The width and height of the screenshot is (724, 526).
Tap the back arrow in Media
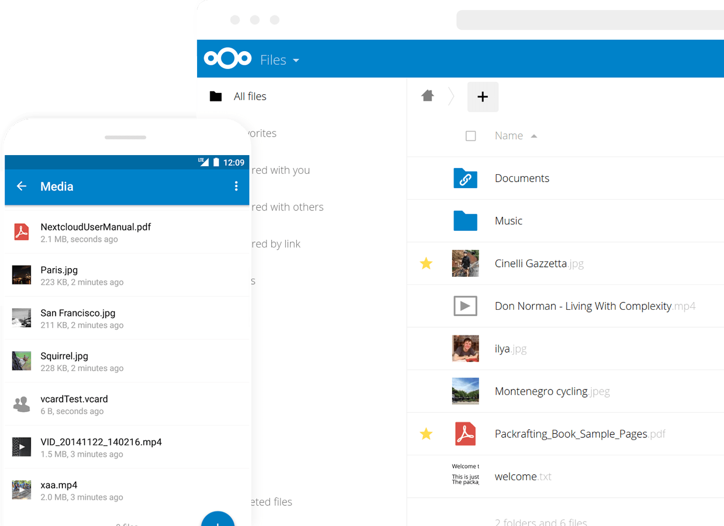pos(22,187)
